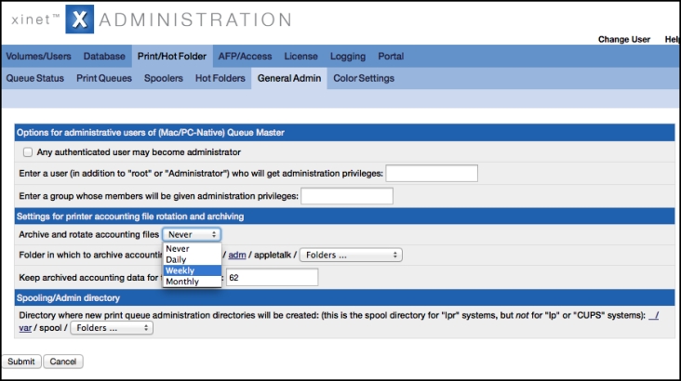Open the Archive and rotate accounting files dropdown
This screenshot has width=681, height=381.
(x=192, y=234)
